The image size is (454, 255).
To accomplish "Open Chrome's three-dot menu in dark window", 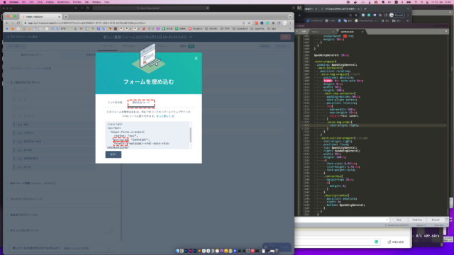I will click(x=408, y=15).
